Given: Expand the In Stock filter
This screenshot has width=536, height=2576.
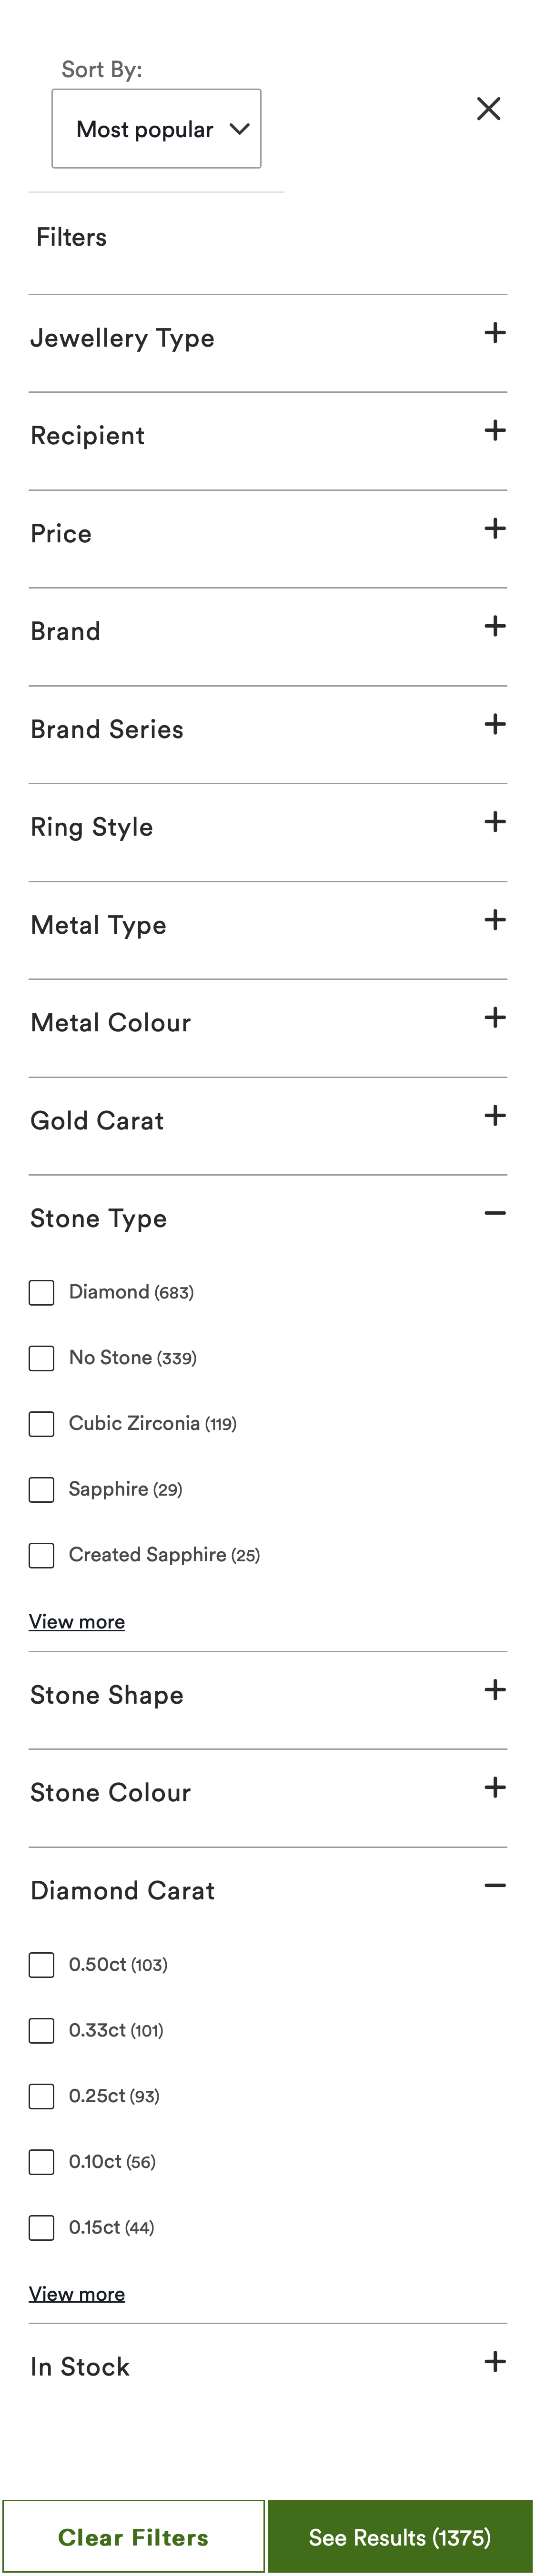Looking at the screenshot, I should (x=495, y=2362).
